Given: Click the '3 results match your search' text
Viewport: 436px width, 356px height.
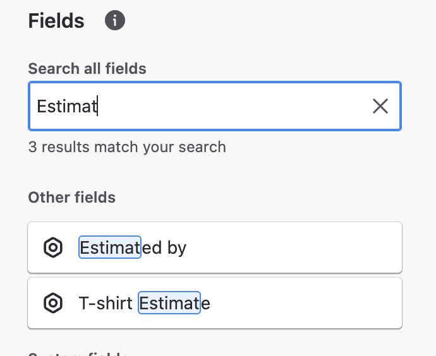Looking at the screenshot, I should tap(127, 148).
